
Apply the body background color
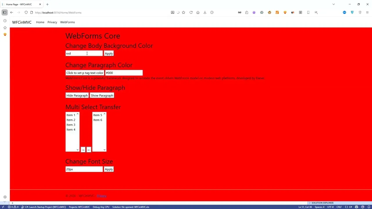[x=109, y=53]
